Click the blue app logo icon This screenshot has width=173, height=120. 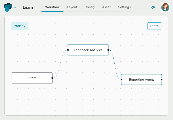tap(8, 7)
